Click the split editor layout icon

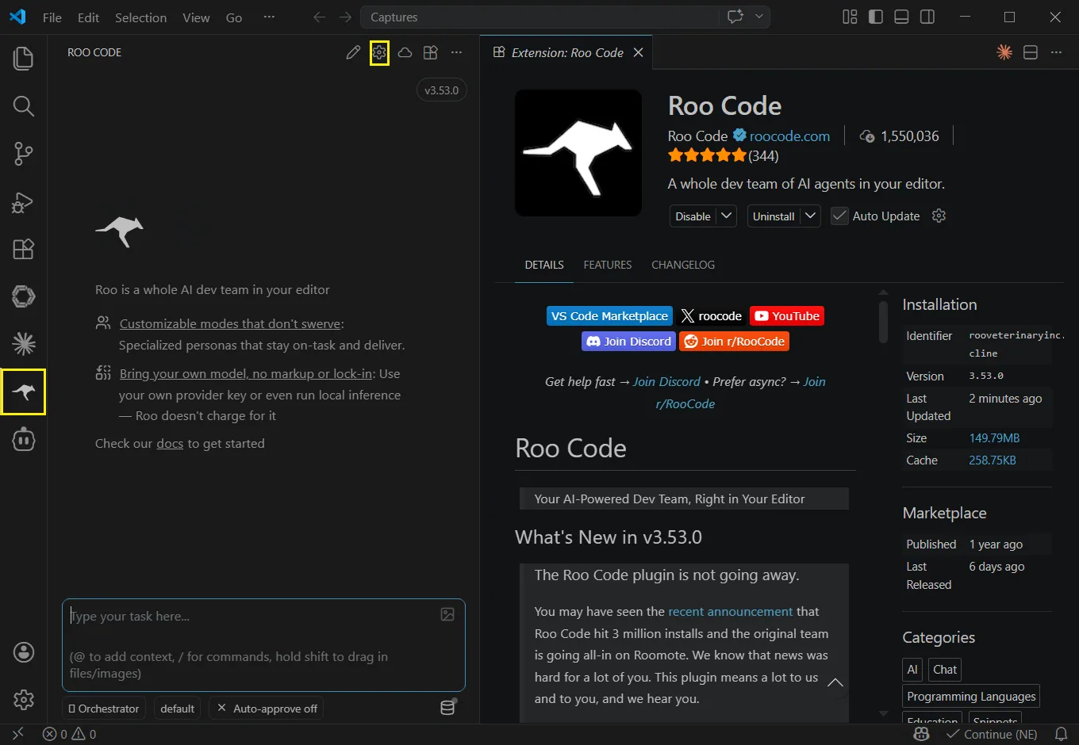pos(1031,52)
